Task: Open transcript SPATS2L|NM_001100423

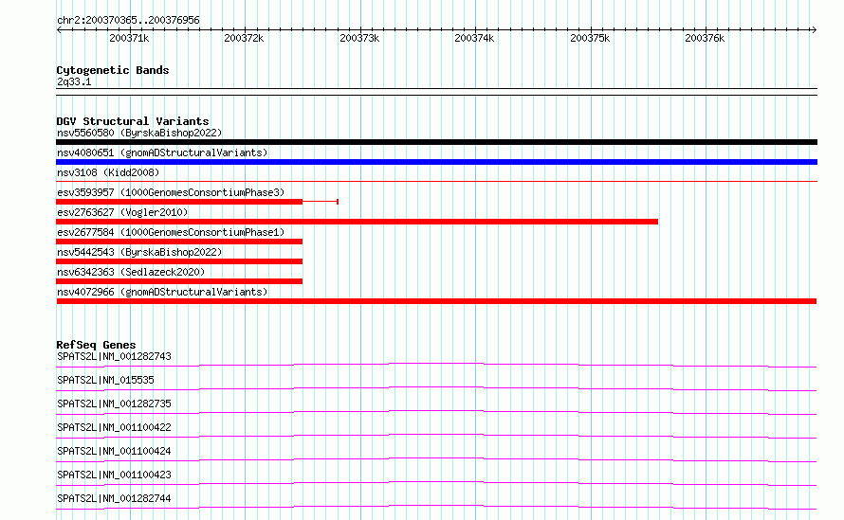Action: (114, 475)
